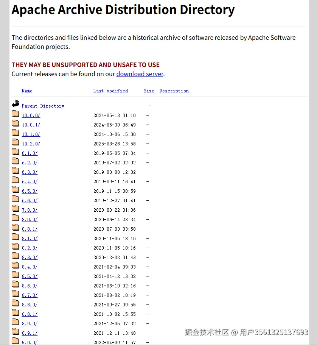Click the folder icon beside 8.7.0/

click(x=16, y=293)
